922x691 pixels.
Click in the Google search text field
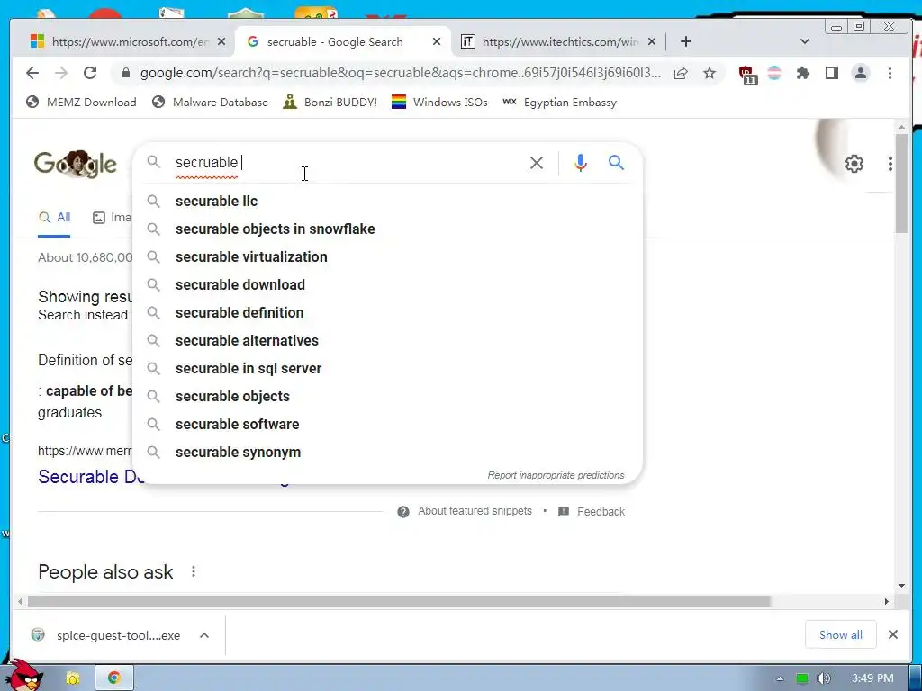[347, 162]
